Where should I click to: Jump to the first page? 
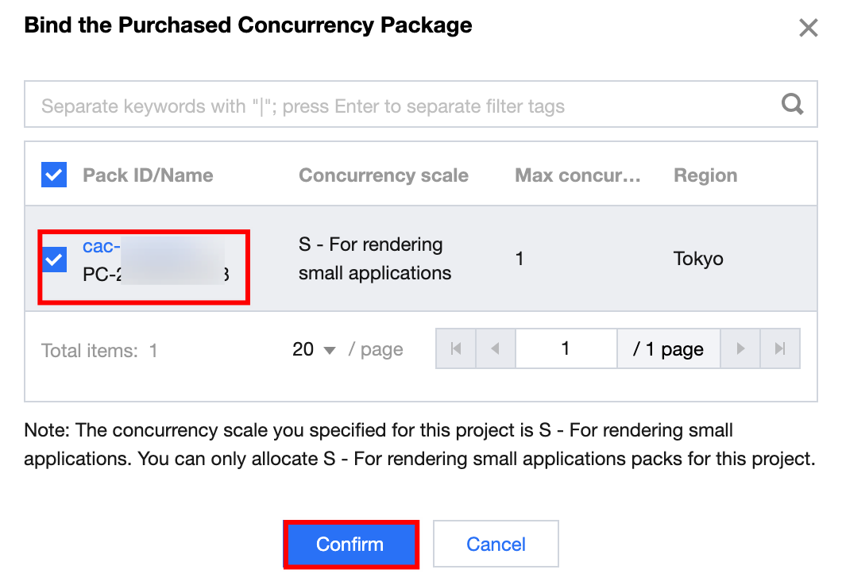[x=456, y=349]
